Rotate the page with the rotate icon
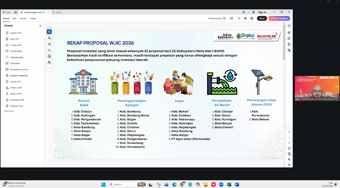 (x=289, y=148)
